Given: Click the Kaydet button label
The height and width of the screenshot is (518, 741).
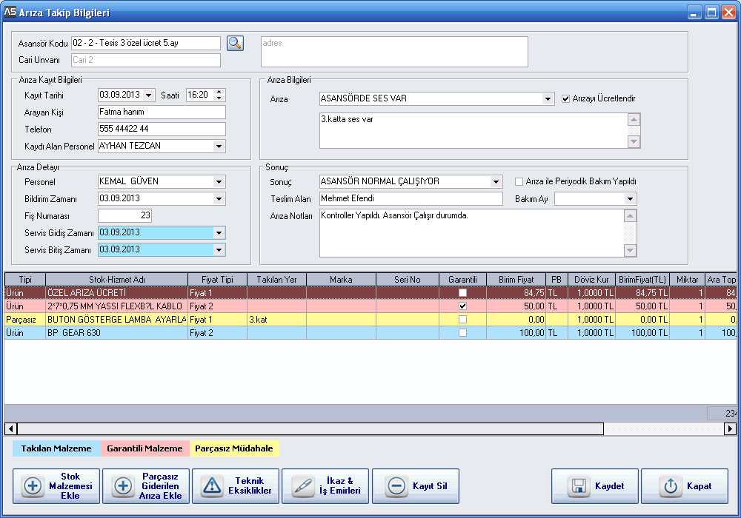Looking at the screenshot, I should tap(609, 486).
